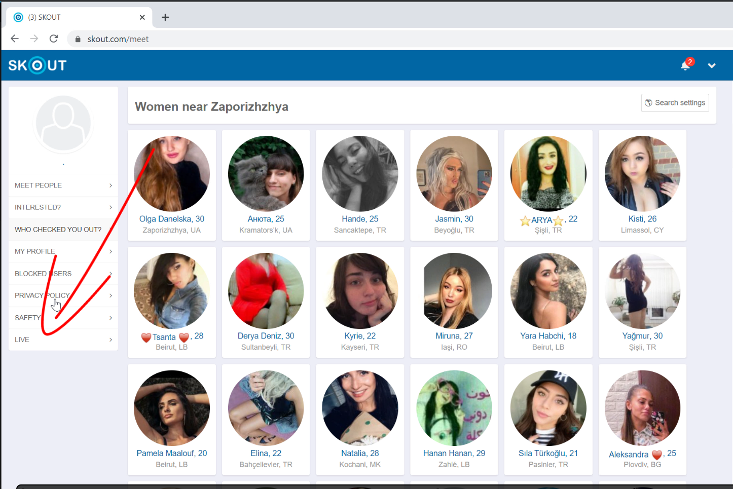Viewport: 733px width, 489px height.
Task: Reload the page with the refresh icon
Action: (x=54, y=39)
